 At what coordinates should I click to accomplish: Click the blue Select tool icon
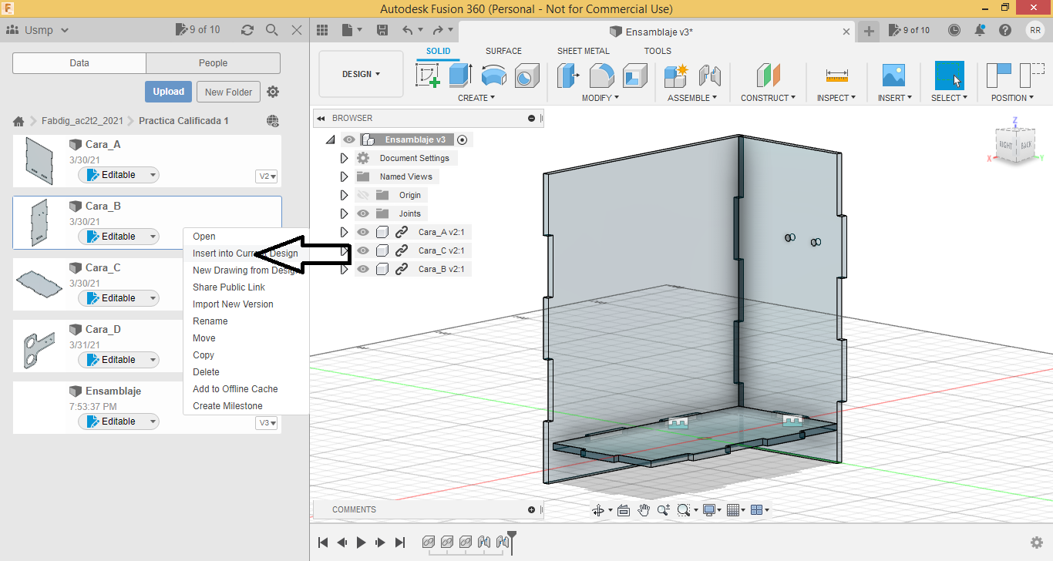(x=950, y=76)
